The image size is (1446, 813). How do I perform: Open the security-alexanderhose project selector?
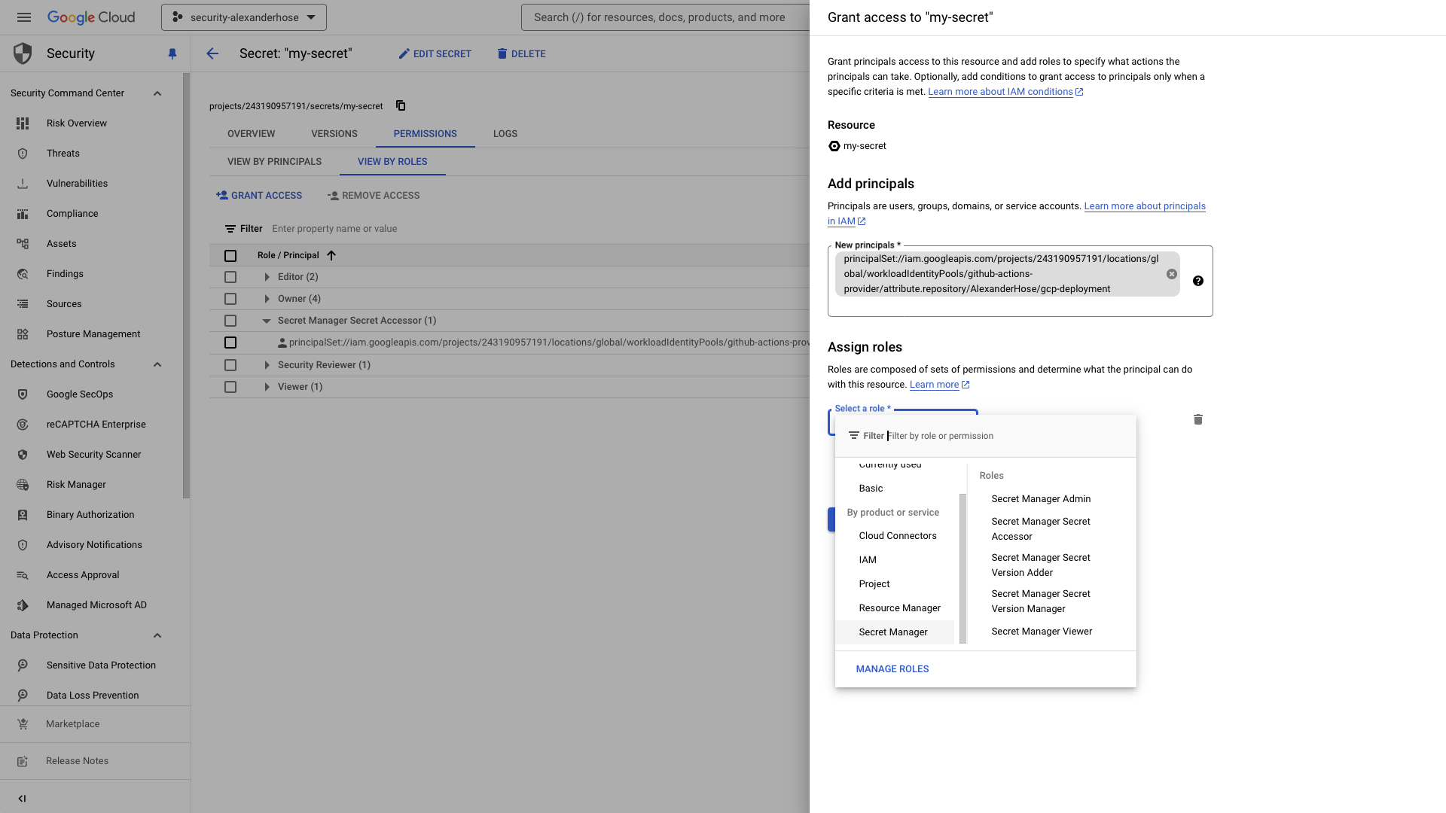tap(243, 17)
